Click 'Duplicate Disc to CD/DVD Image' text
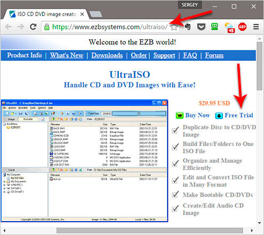This screenshot has width=264, height=235. tap(219, 131)
